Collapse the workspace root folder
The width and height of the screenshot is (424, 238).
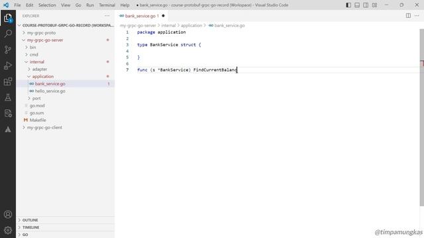coord(66,25)
